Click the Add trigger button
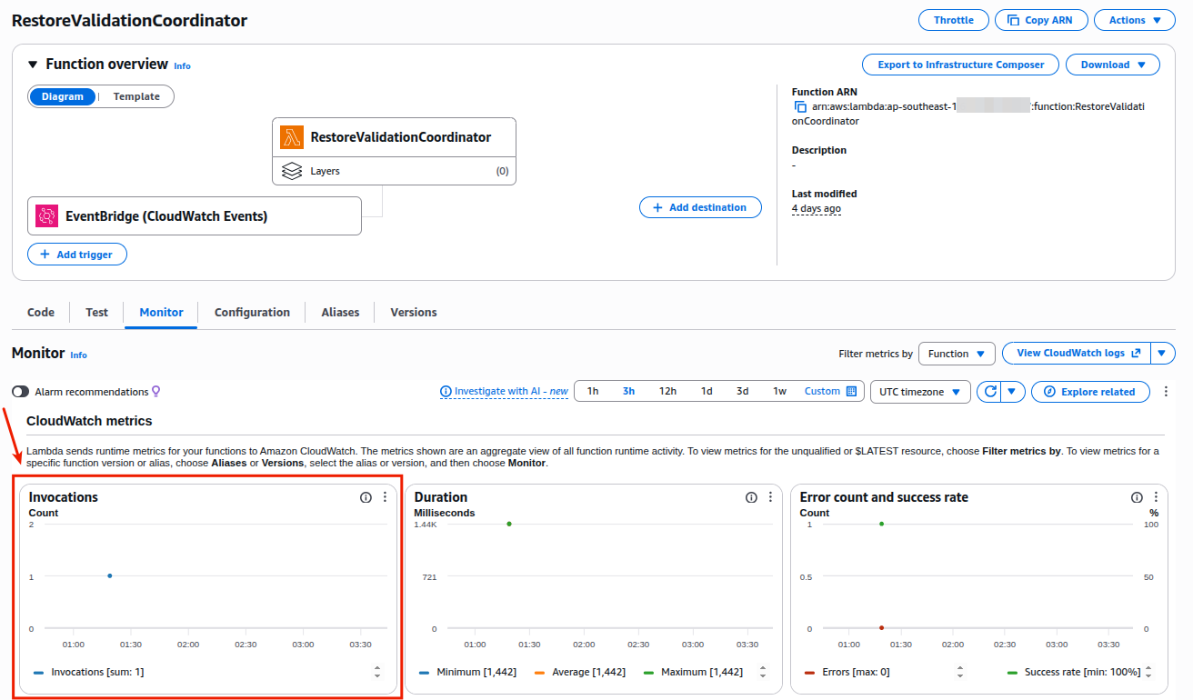 pyautogui.click(x=77, y=255)
